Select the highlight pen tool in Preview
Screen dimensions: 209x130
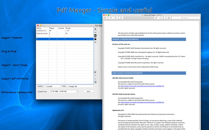coord(156,18)
